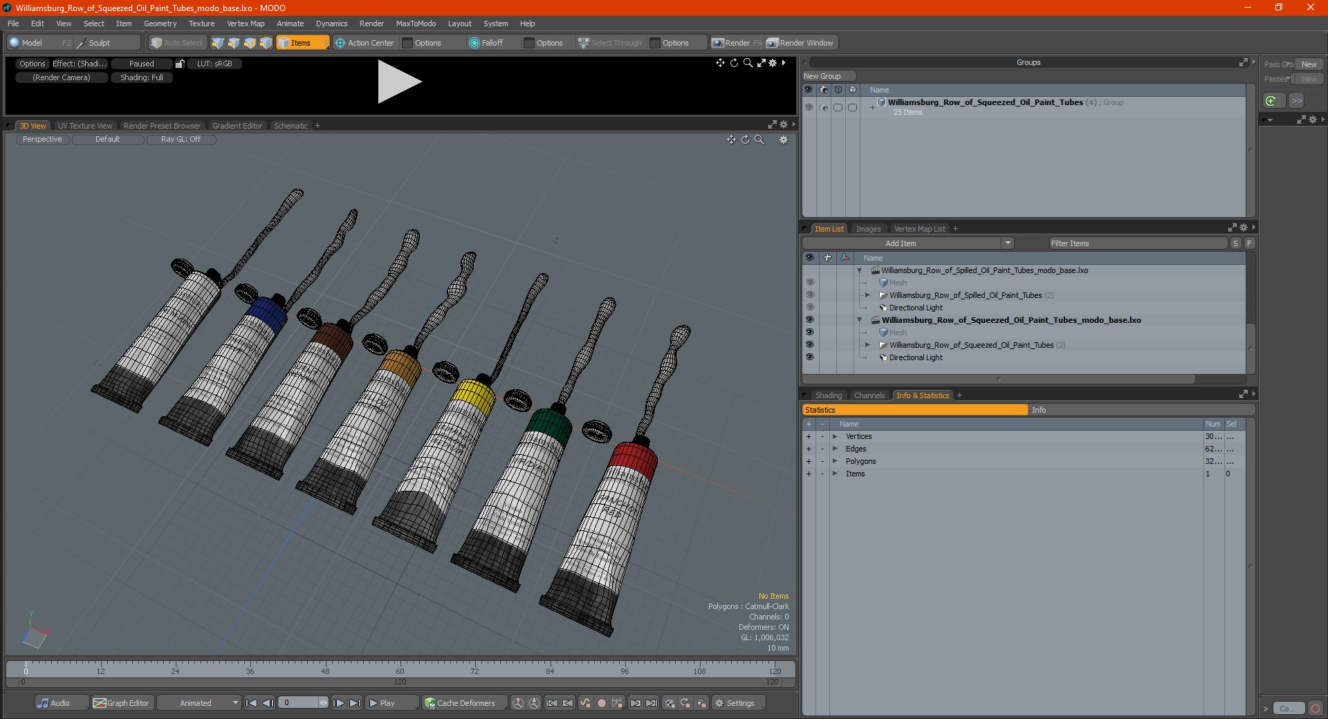Select Polygons selection mode icon
This screenshot has height=719, width=1328.
point(250,43)
